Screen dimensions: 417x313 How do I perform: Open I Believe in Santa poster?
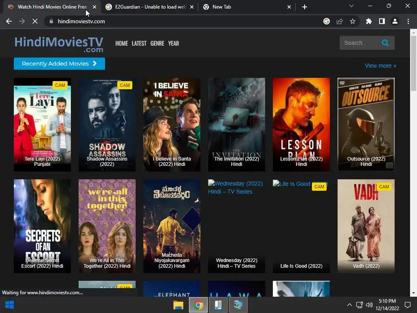tap(172, 125)
